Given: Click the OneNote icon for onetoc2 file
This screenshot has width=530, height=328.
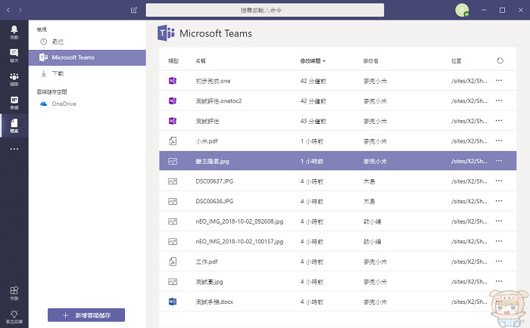Looking at the screenshot, I should [173, 101].
